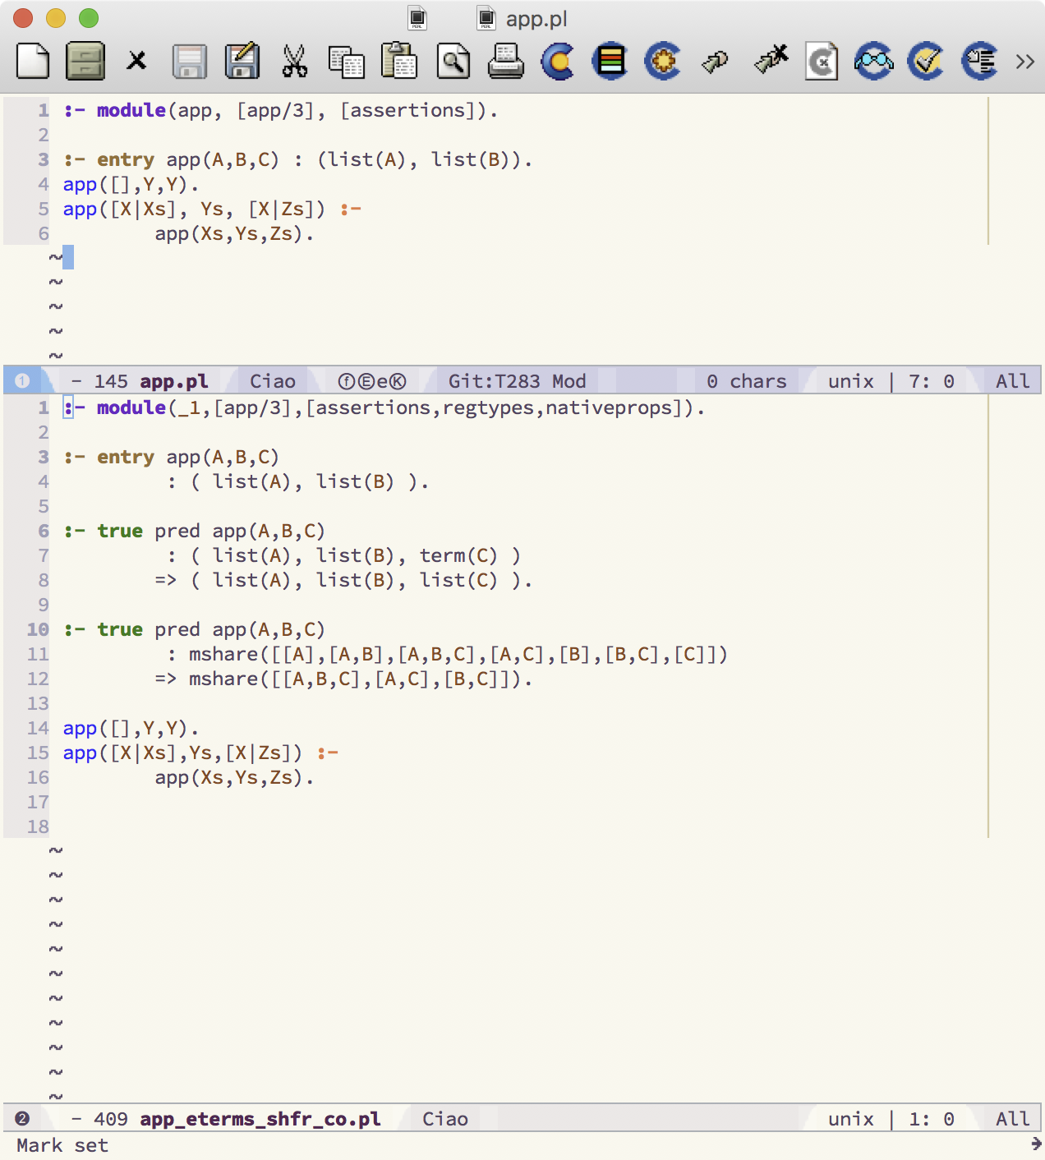Cut selection with the scissors icon
The height and width of the screenshot is (1160, 1045).
pos(294,62)
